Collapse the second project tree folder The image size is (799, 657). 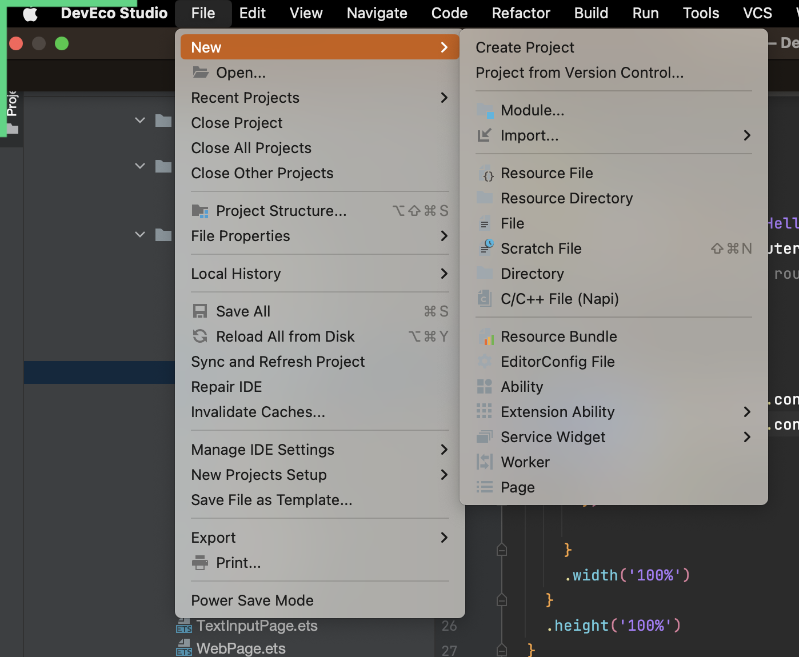(140, 166)
